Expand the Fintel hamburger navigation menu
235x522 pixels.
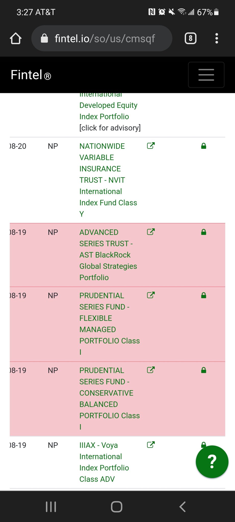tap(206, 75)
